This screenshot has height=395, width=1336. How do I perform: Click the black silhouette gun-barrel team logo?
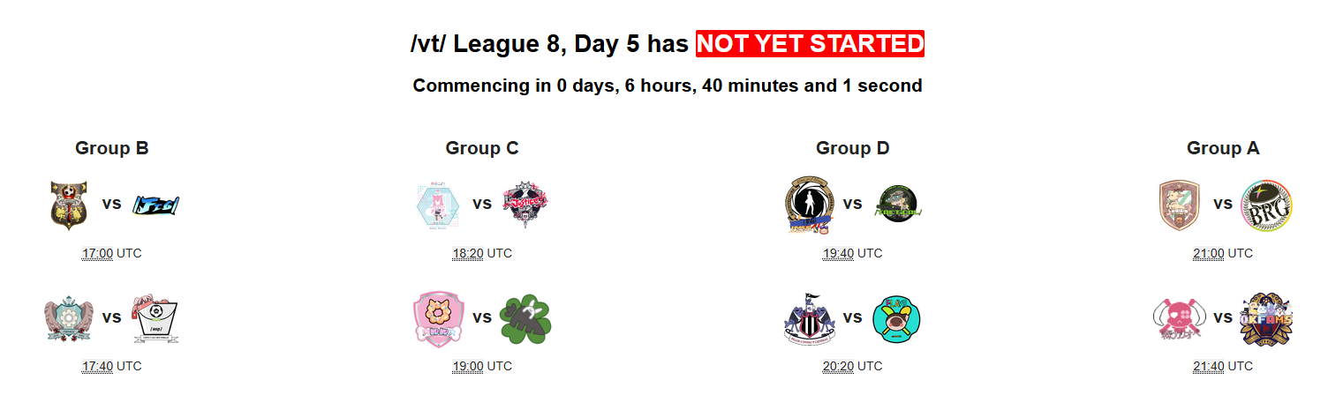(x=809, y=205)
